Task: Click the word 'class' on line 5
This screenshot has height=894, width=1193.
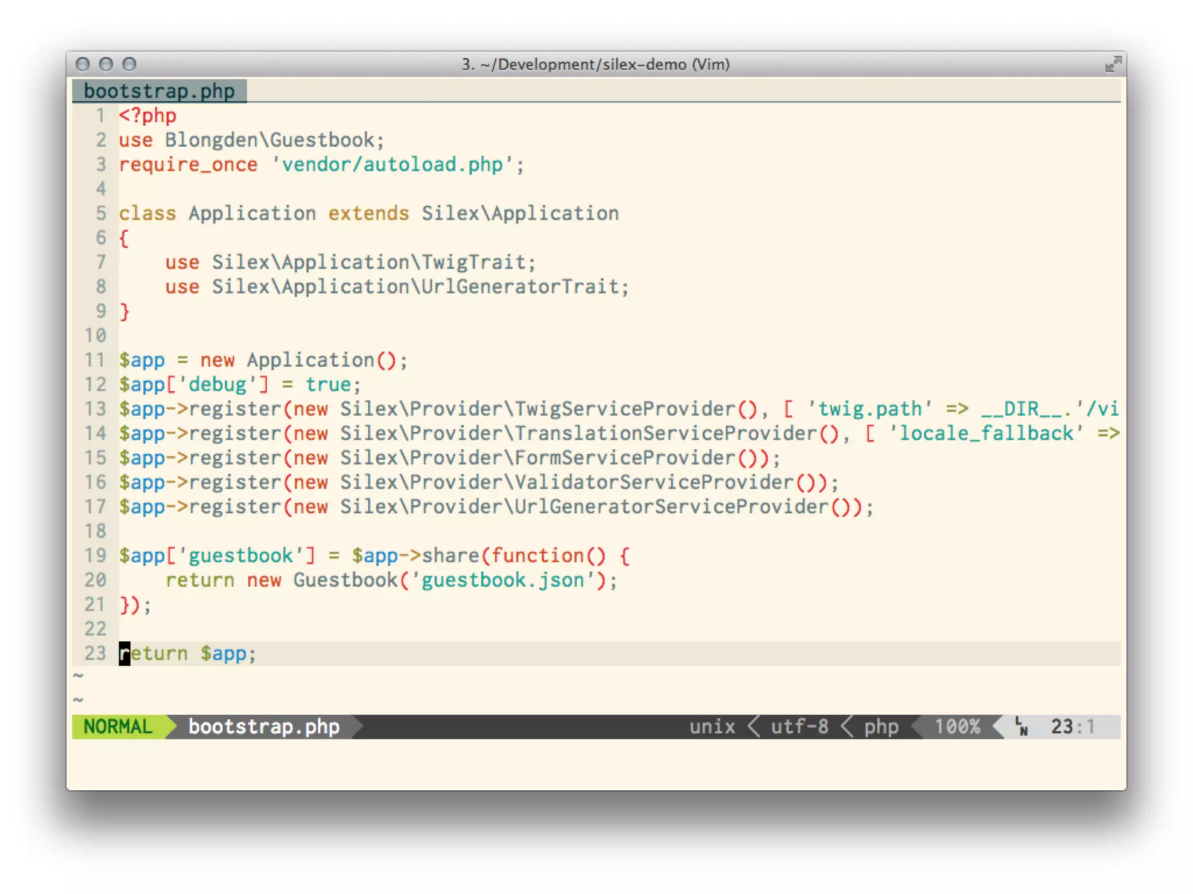Action: point(147,213)
